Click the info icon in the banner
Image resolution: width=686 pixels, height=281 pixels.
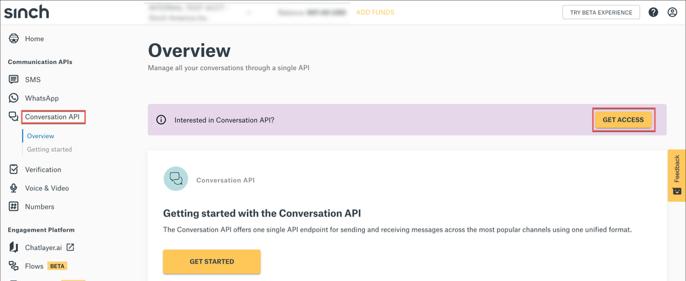tap(162, 120)
